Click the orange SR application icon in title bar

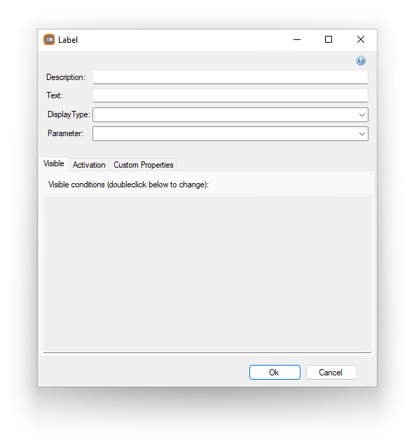tap(49, 39)
